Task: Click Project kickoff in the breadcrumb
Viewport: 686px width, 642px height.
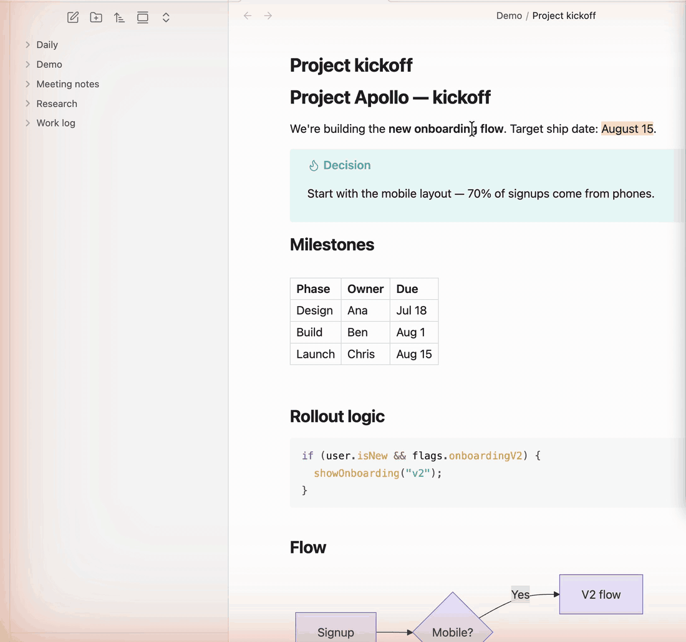Action: click(x=564, y=16)
